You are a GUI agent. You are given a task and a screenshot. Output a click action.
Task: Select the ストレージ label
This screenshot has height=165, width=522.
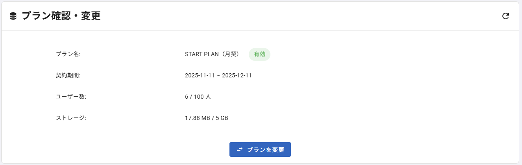coord(70,118)
